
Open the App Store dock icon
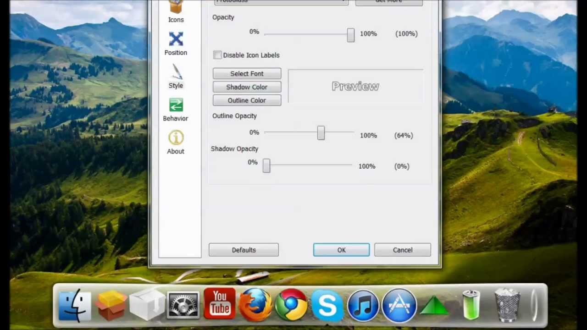pos(399,305)
